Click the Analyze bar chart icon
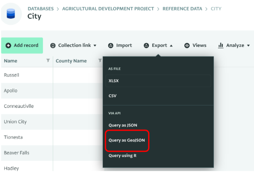The image size is (254, 172). coord(221,45)
